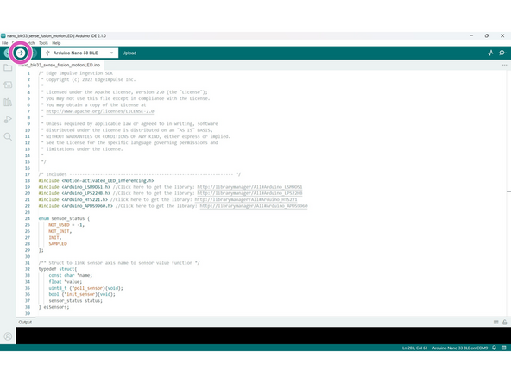The image size is (511, 383).
Task: Click the Motion-activated_LED_inferencing.h include line
Action: click(x=96, y=180)
